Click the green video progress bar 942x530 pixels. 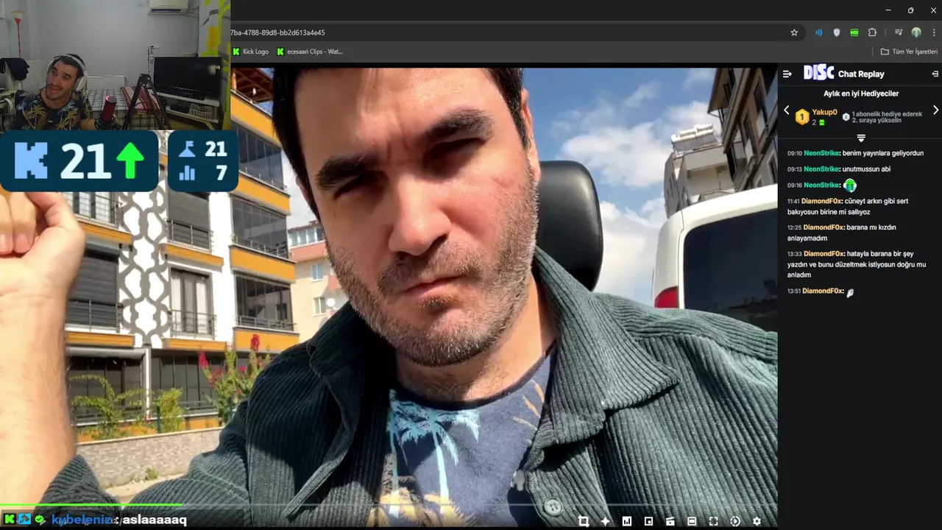(91, 505)
